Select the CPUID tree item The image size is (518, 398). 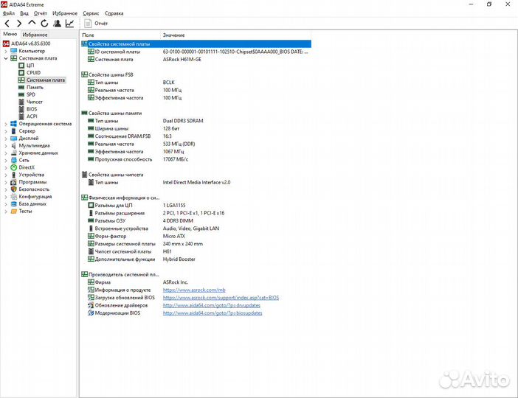coord(33,73)
